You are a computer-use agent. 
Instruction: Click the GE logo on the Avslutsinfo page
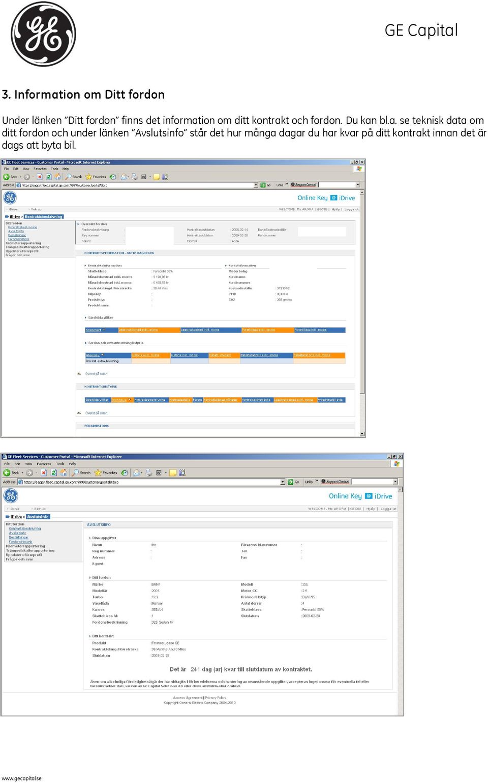pos(11,495)
